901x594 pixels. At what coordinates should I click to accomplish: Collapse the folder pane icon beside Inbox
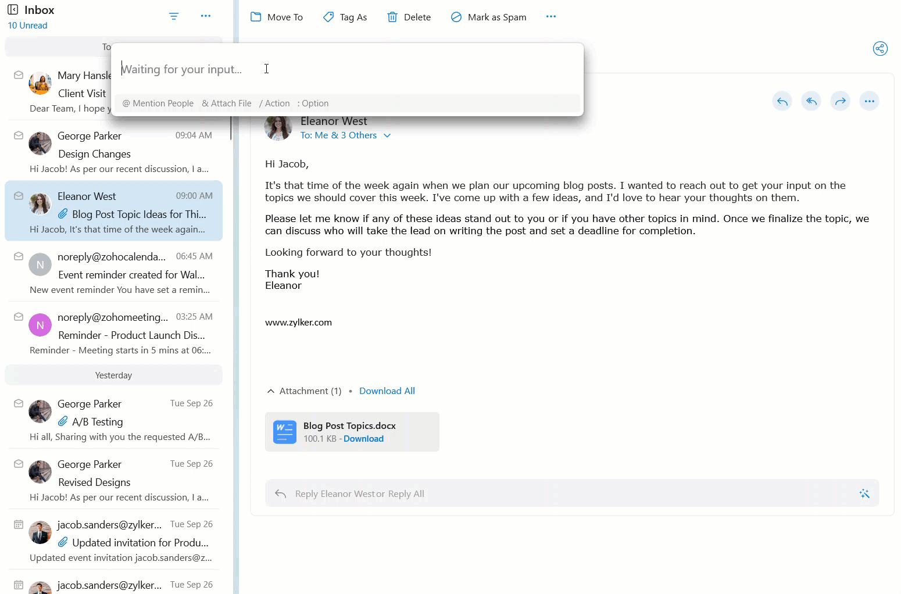point(13,10)
